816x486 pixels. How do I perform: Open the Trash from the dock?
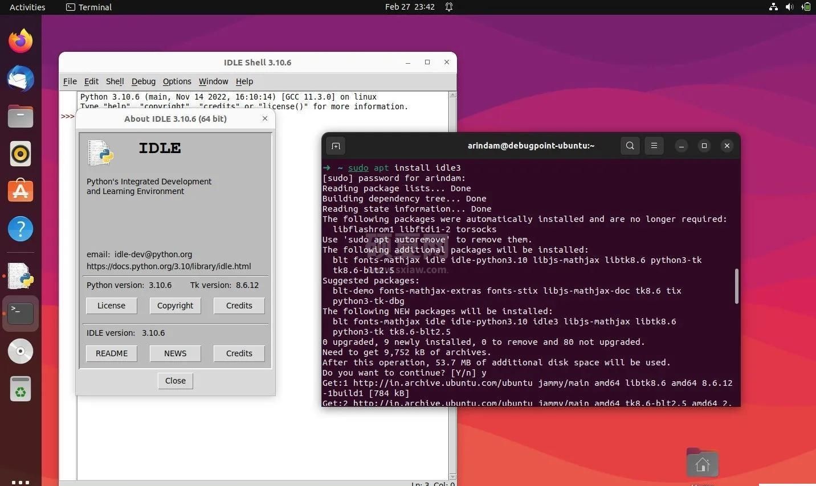coord(21,389)
